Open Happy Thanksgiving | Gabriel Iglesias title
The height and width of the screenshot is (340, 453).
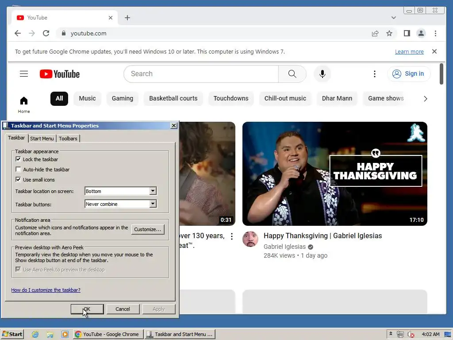click(322, 236)
